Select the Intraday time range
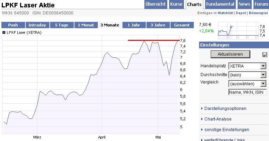Screen dimensions: 269x141 pos(37,25)
